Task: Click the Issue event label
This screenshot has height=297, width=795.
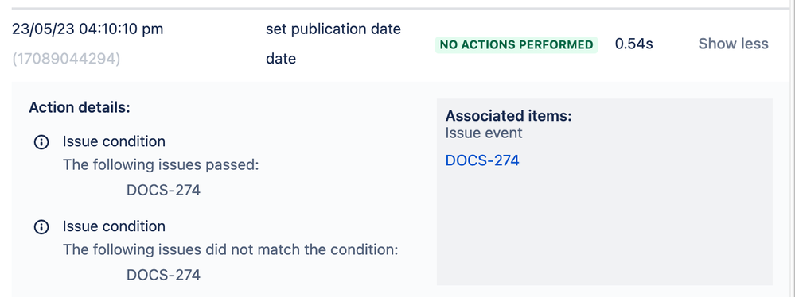Action: (x=484, y=133)
